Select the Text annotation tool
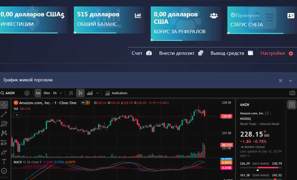Screen dimensions: 297x180 tap(4, 161)
